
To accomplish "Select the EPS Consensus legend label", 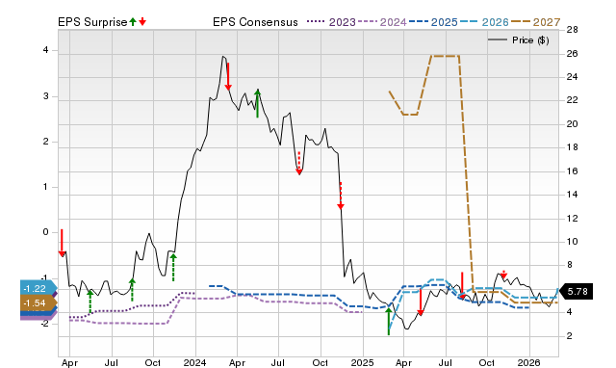I will [x=255, y=22].
